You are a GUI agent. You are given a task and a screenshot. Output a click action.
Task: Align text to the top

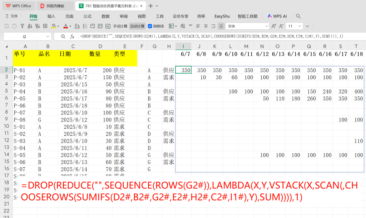pyautogui.click(x=191, y=26)
